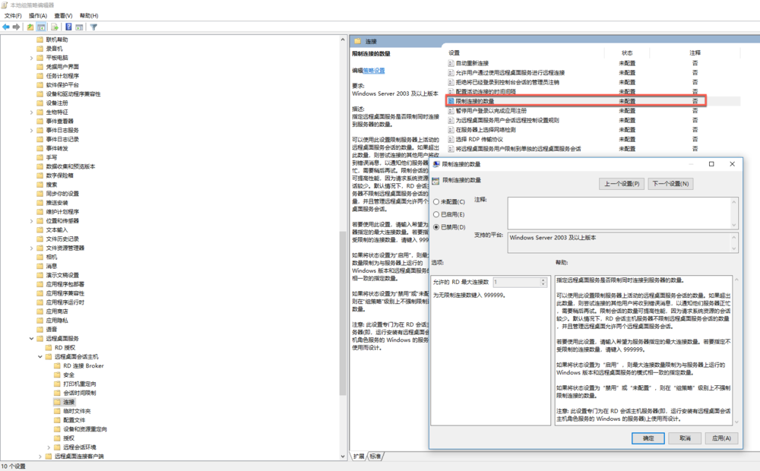The width and height of the screenshot is (760, 471).
Task: Expand the 事件日志服务 tree node
Action: coord(31,131)
